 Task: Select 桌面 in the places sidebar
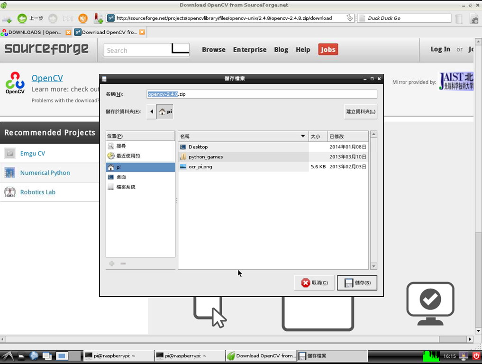[x=140, y=177]
